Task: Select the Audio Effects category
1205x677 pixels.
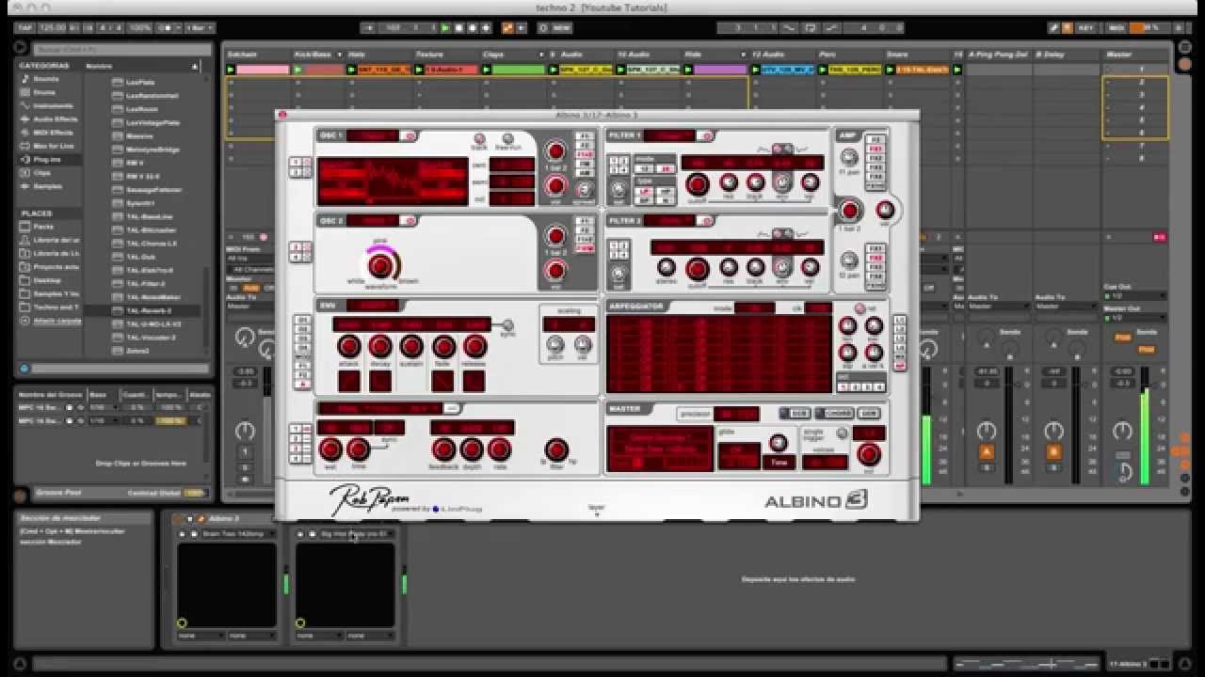Action: pyautogui.click(x=54, y=119)
